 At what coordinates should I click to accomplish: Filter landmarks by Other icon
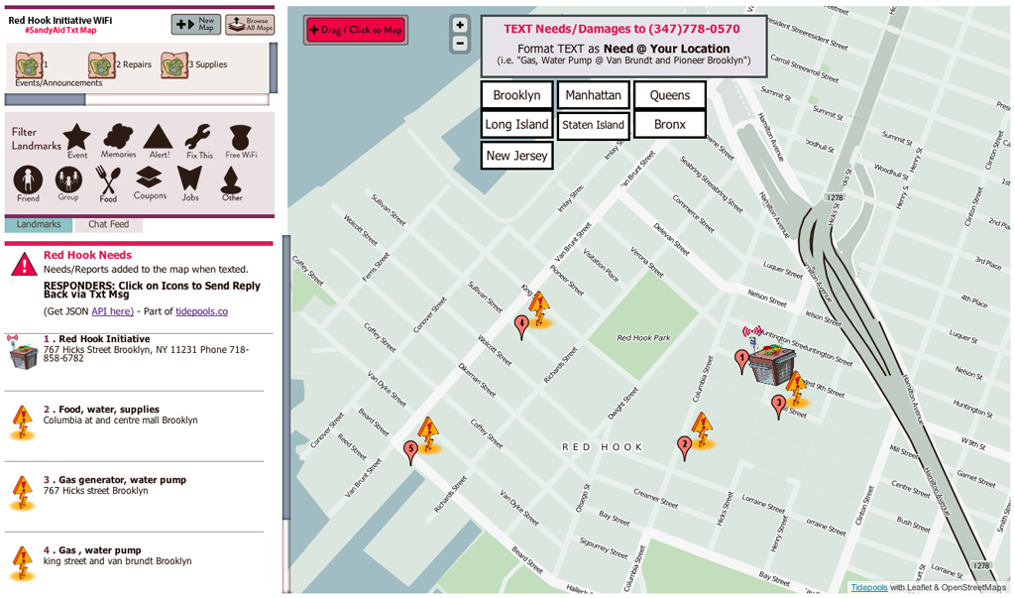click(231, 184)
